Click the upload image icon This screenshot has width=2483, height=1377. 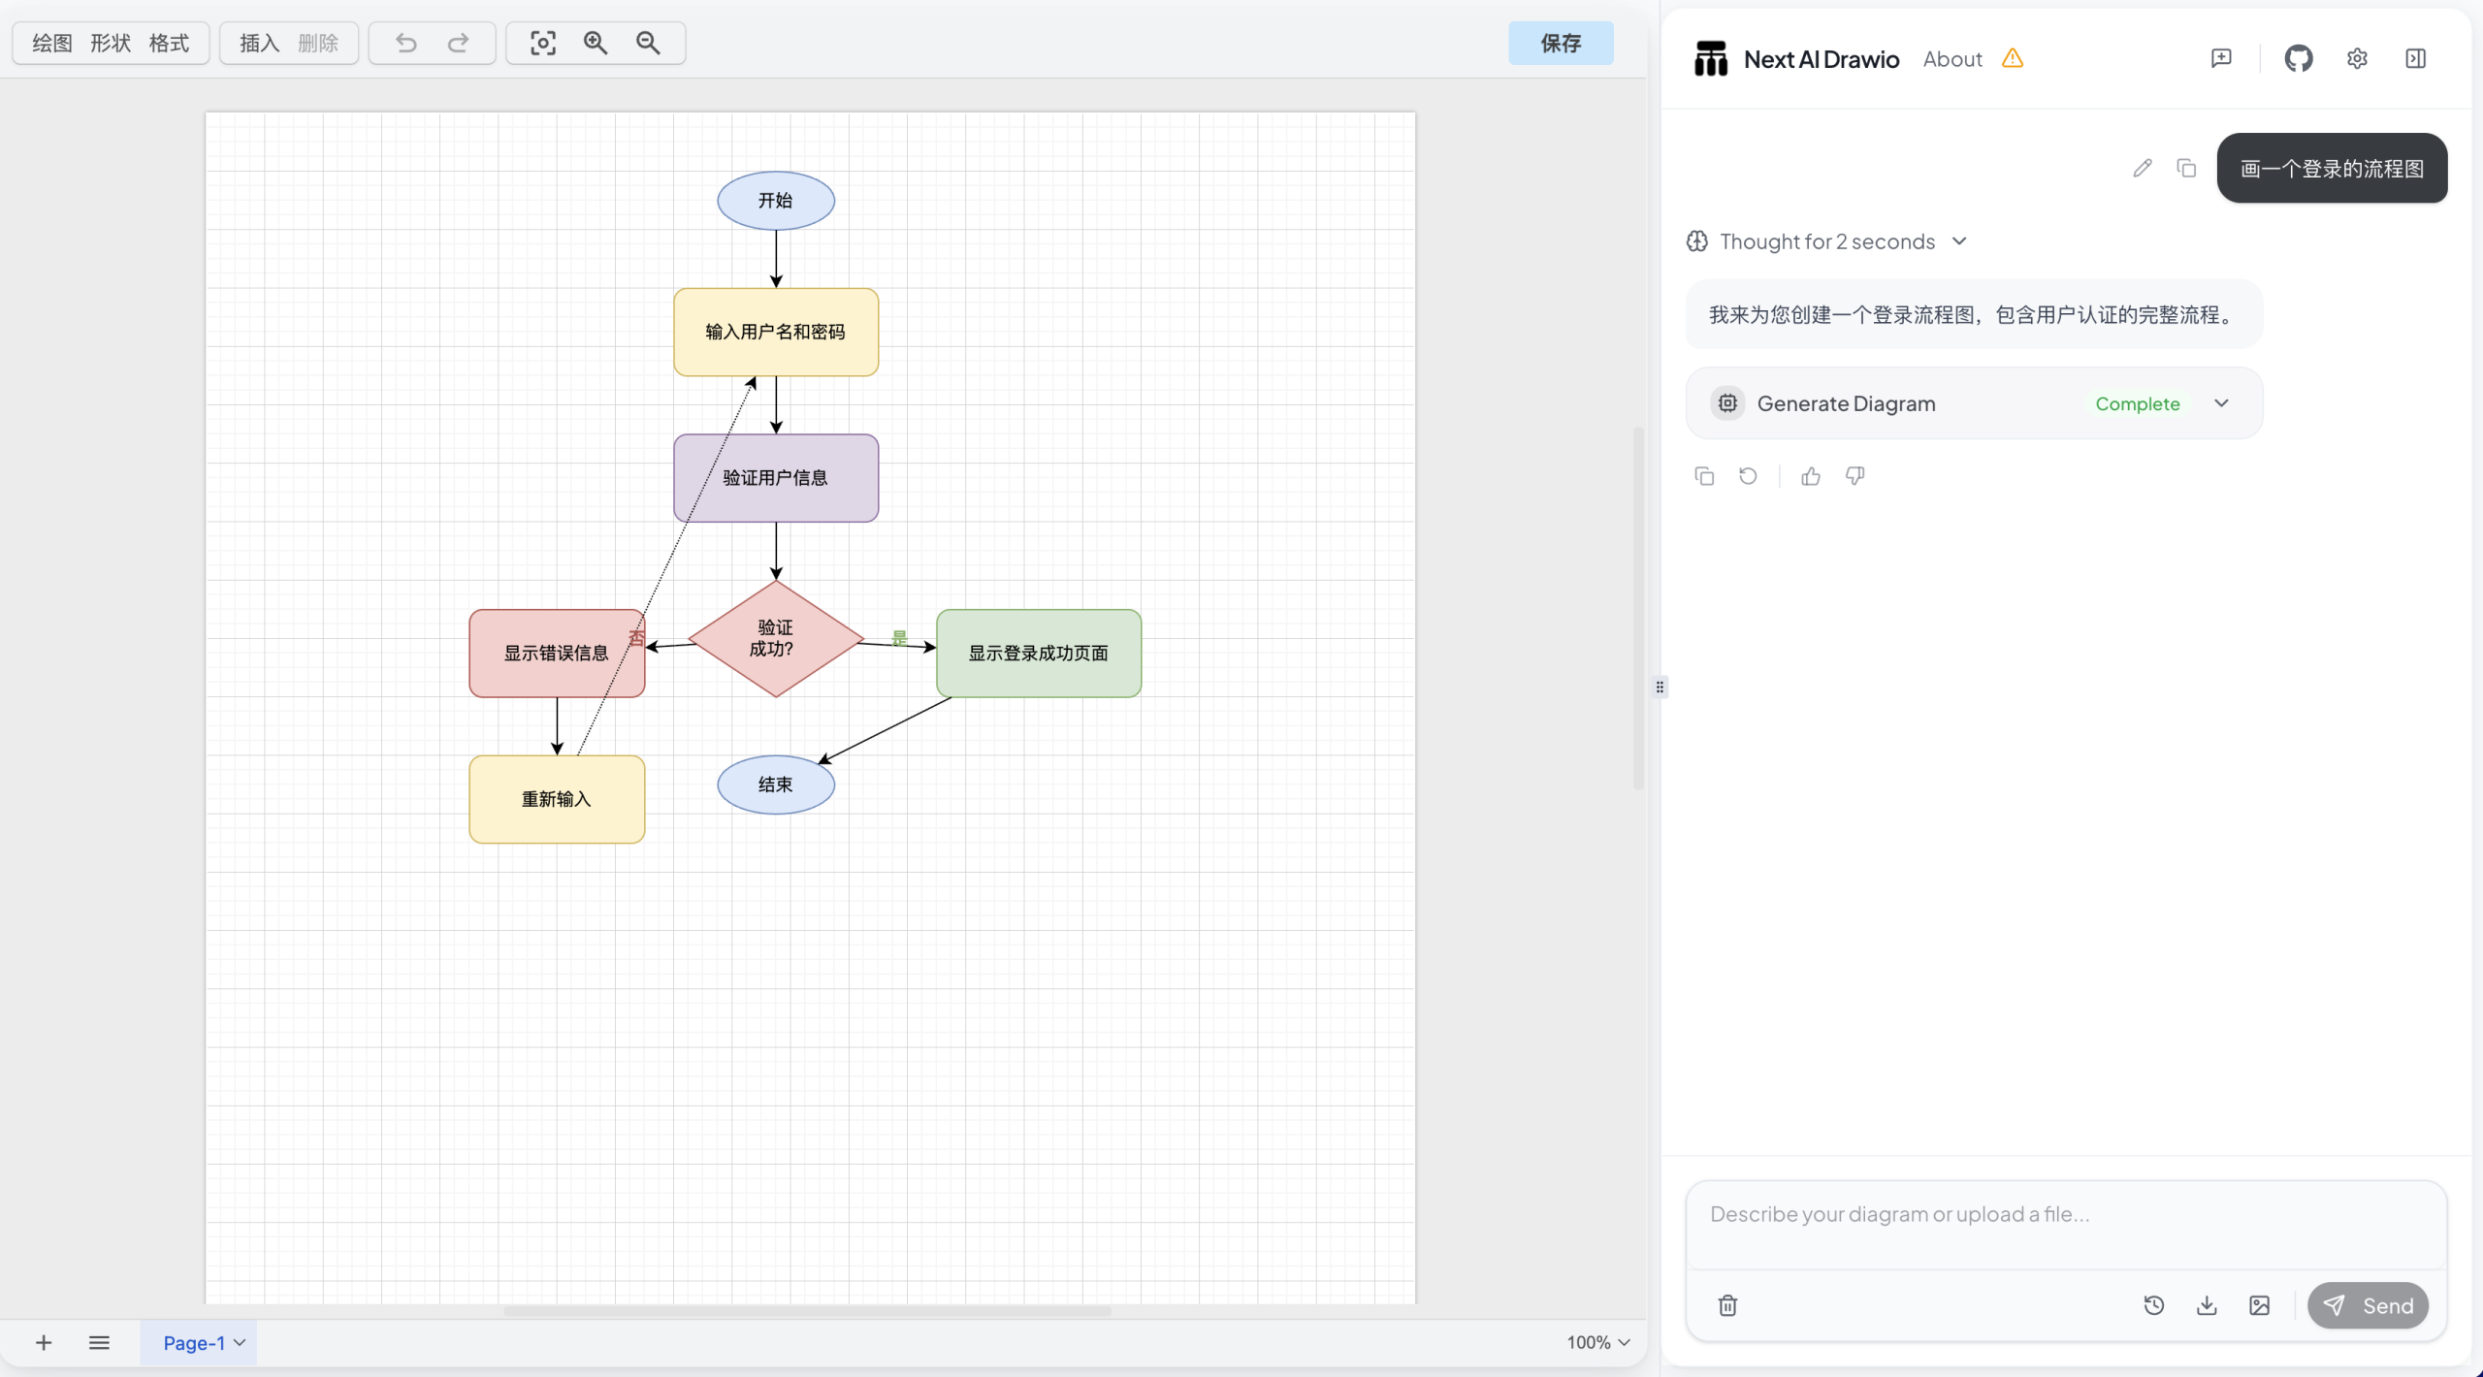(x=2259, y=1305)
